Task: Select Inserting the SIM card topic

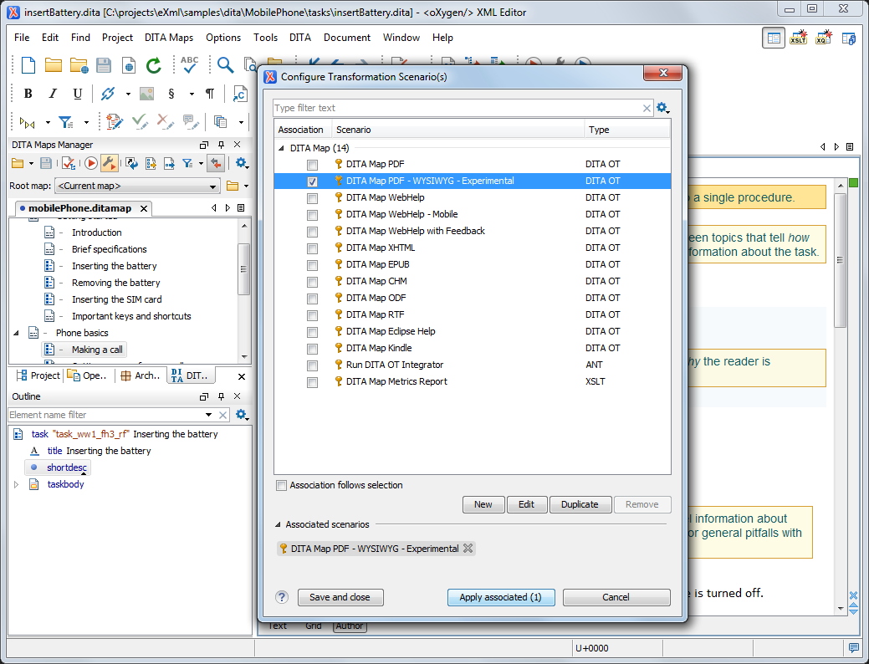Action: coord(116,299)
